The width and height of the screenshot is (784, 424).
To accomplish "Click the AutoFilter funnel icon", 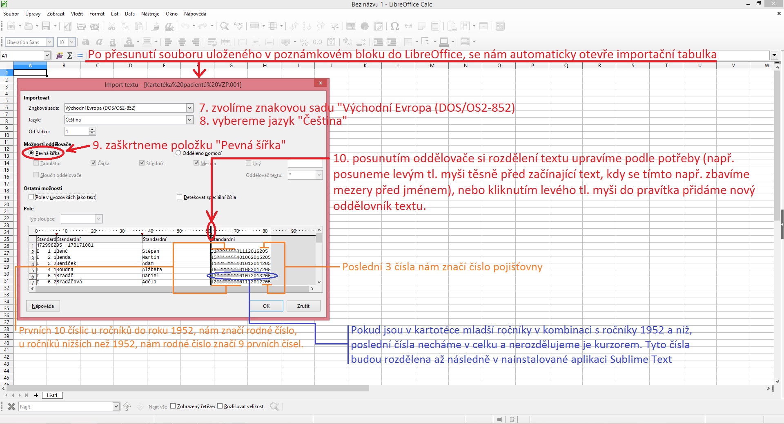I will [x=334, y=26].
